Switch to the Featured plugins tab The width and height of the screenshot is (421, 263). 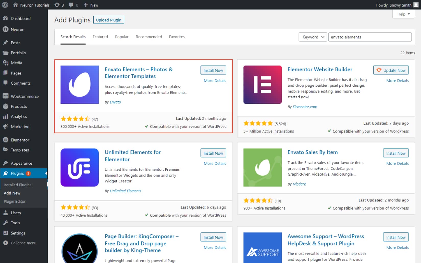[100, 37]
